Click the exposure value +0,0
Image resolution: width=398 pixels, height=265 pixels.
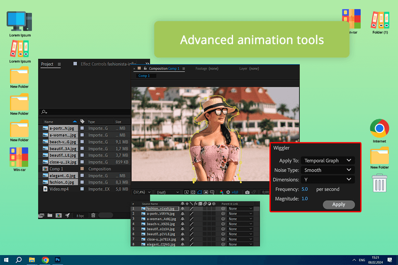click(x=235, y=192)
